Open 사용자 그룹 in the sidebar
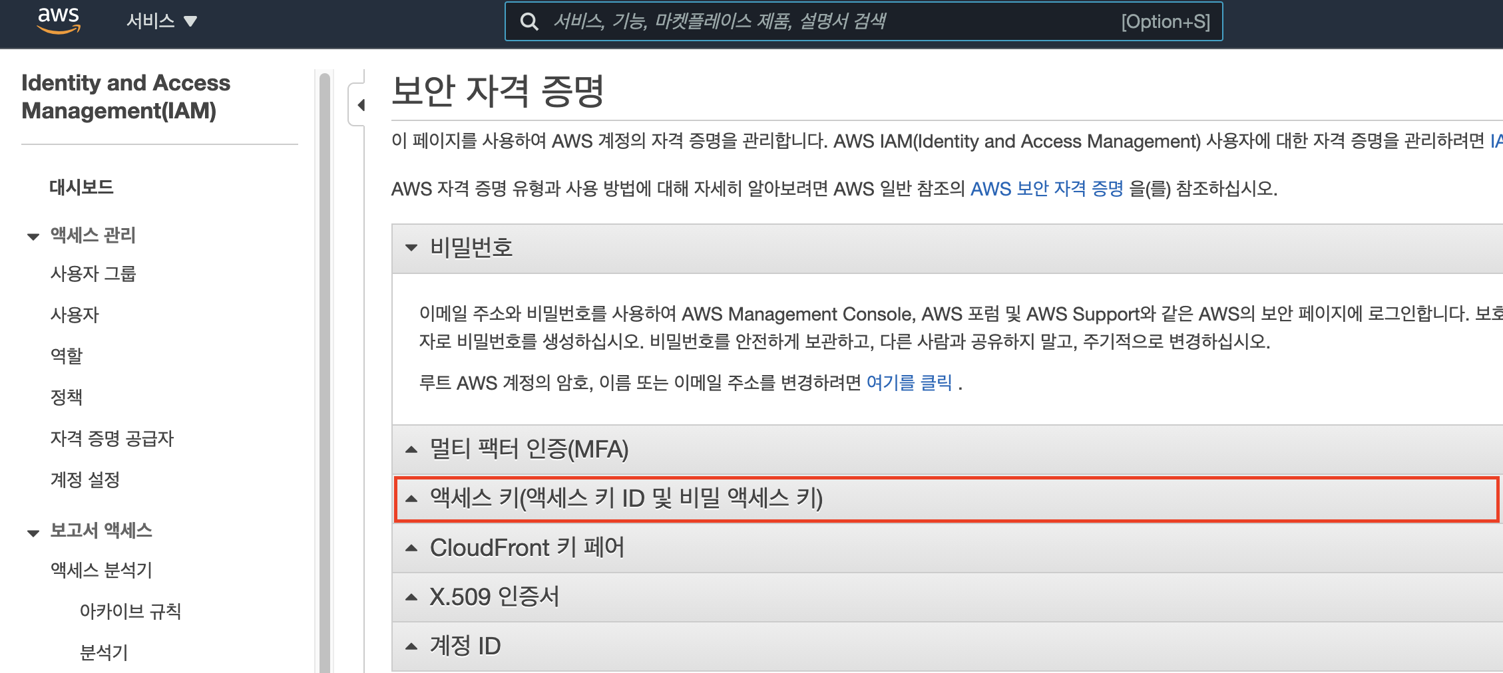Image resolution: width=1503 pixels, height=673 pixels. coord(93,273)
